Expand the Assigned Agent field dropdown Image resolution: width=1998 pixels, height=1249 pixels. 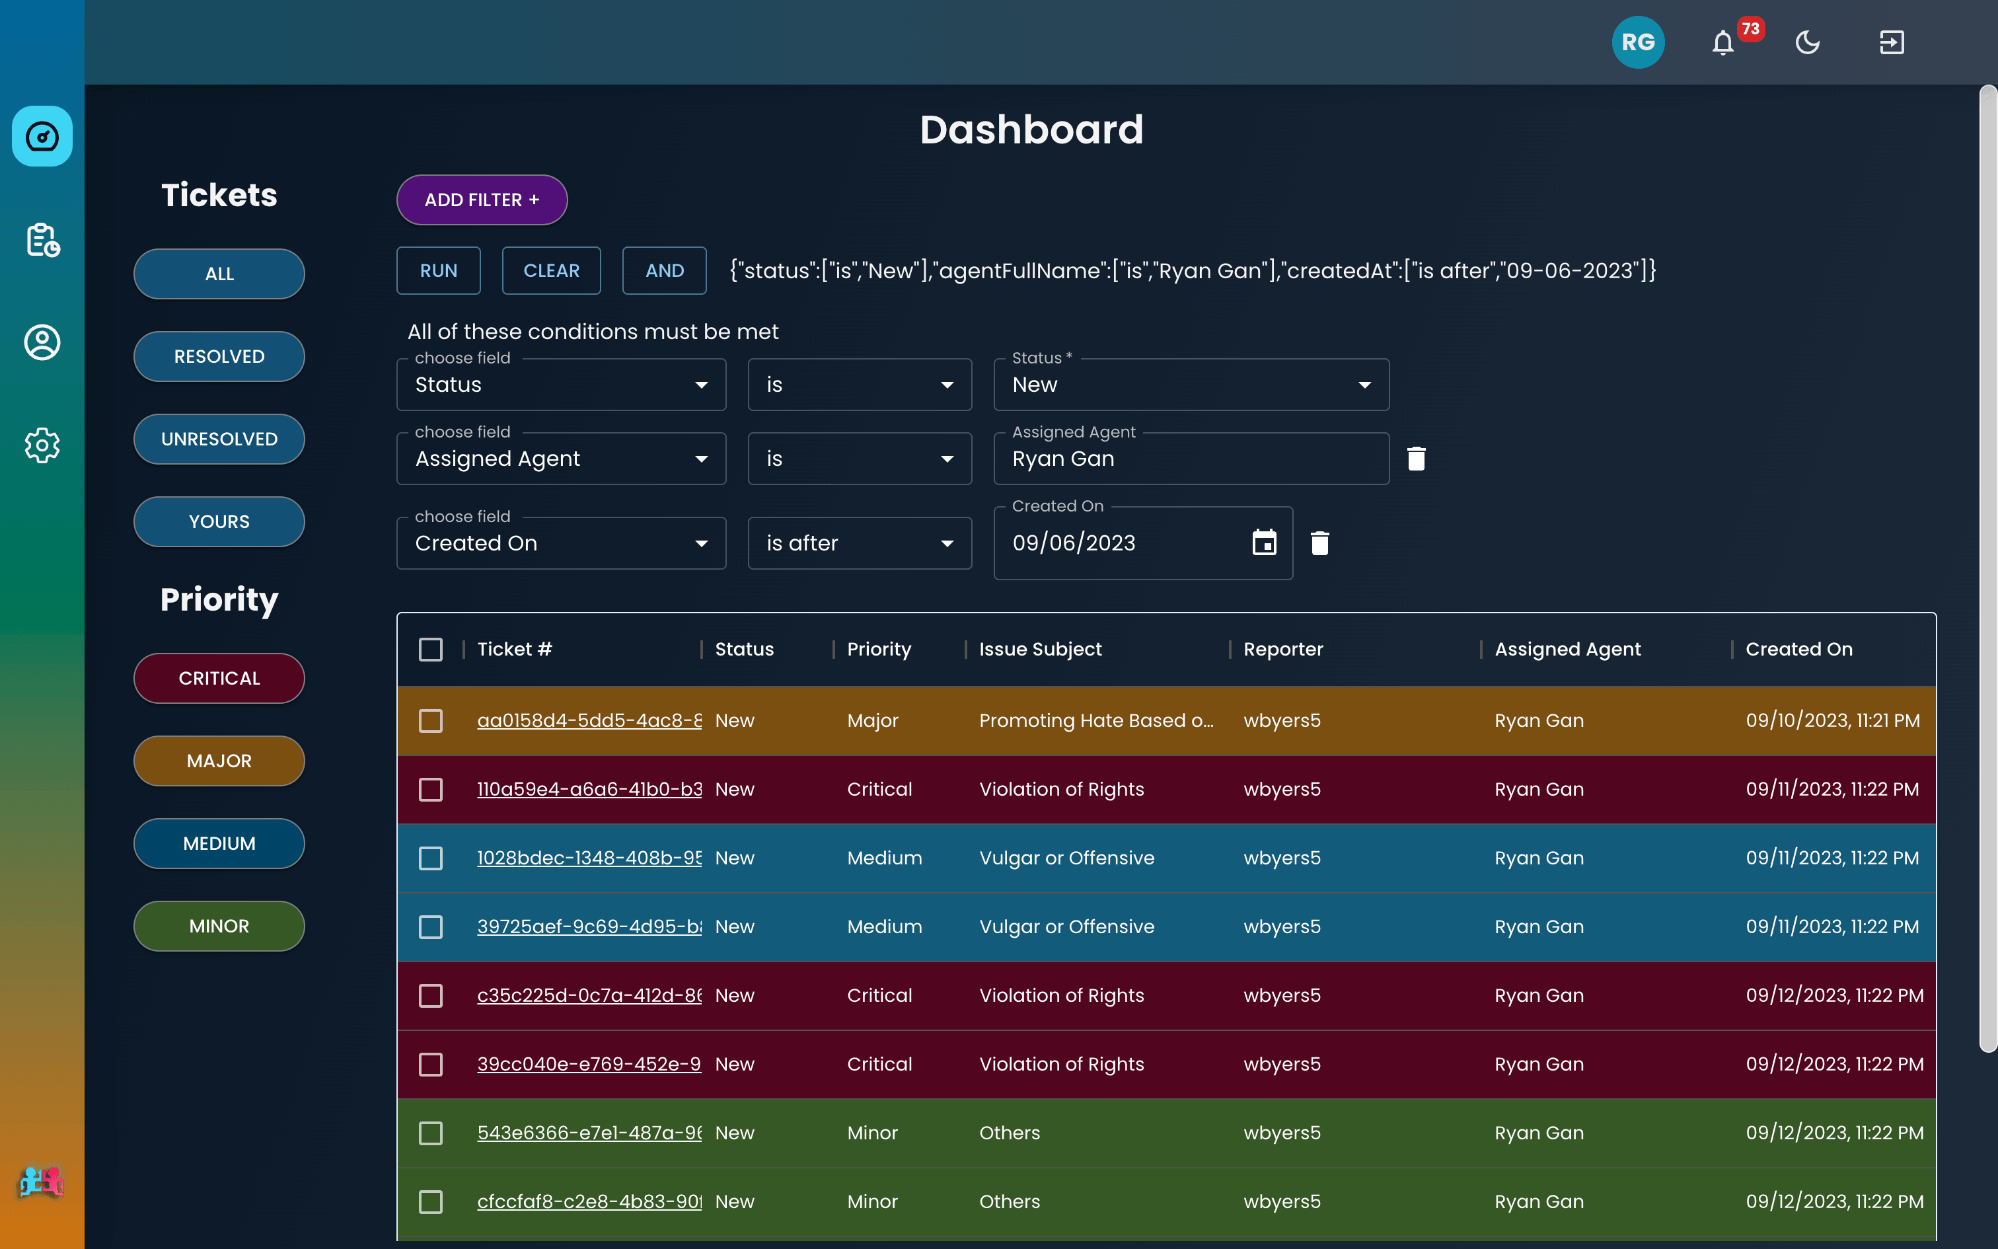[560, 459]
